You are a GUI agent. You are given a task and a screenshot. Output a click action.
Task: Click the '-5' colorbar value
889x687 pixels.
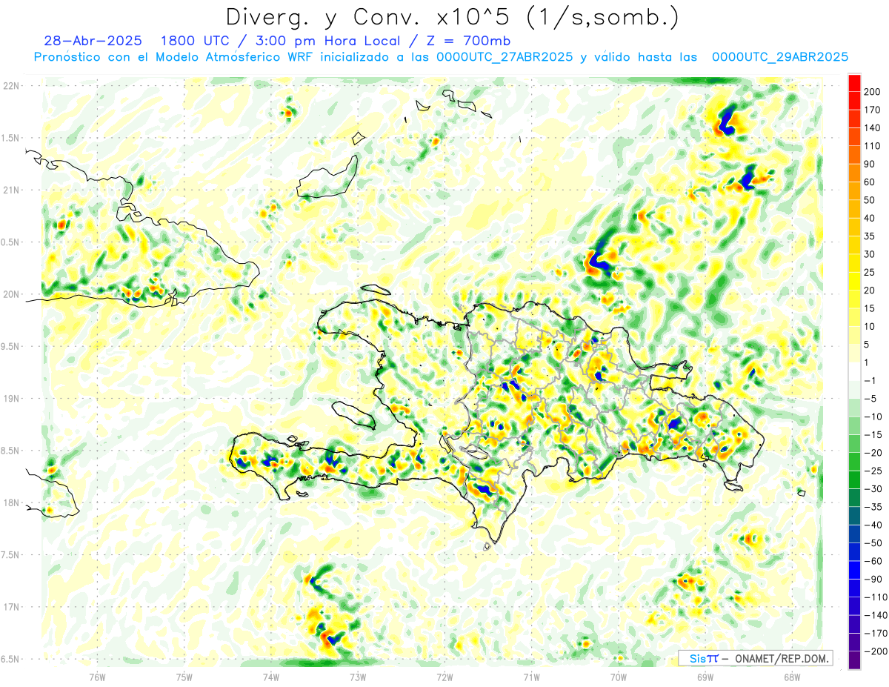870,399
